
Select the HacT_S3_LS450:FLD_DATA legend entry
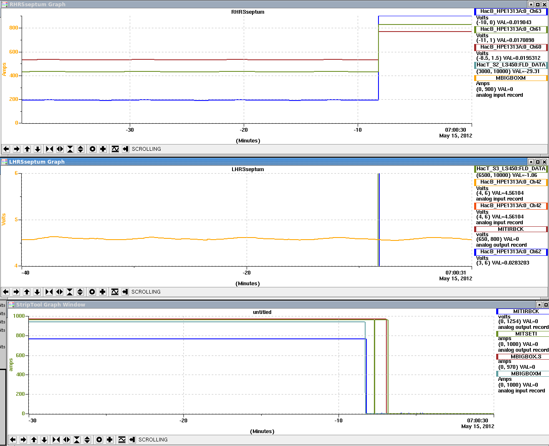511,169
